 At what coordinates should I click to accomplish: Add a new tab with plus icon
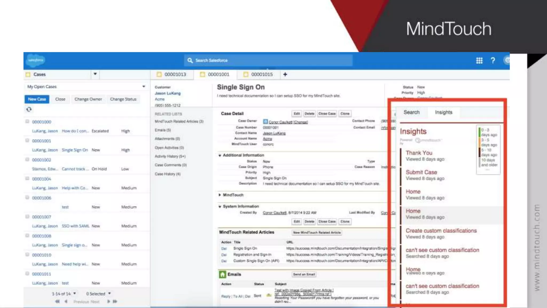coord(285,74)
